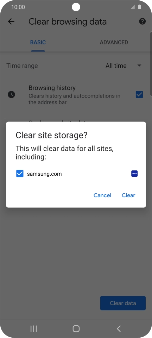This screenshot has width=152, height=338.
Task: Tap the back arrow icon
Action: pyautogui.click(x=11, y=21)
